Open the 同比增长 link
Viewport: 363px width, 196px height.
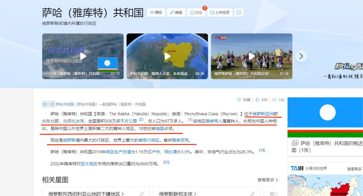point(172,152)
